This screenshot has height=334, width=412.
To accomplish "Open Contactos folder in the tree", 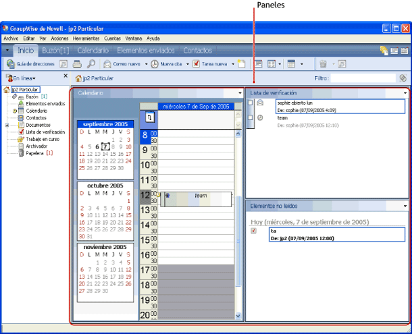I will (x=36, y=118).
